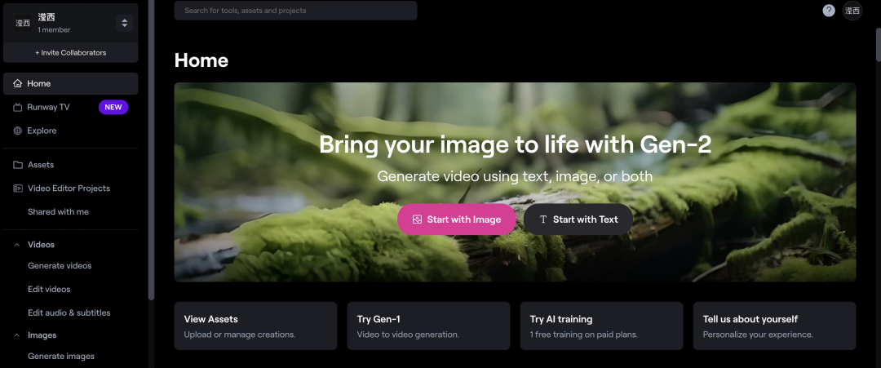Click "Generate video using text, image, or both"
The height and width of the screenshot is (368, 881).
tap(515, 176)
